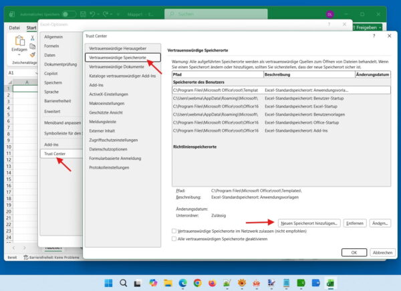Select row Excel-Standardspeicherort: Benutzervorlagen

pyautogui.click(x=281, y=114)
